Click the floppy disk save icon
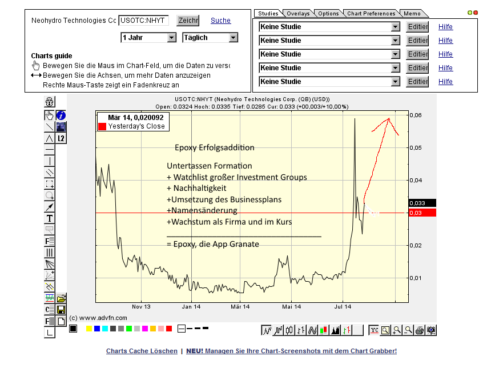The height and width of the screenshot is (372, 487). point(61,310)
